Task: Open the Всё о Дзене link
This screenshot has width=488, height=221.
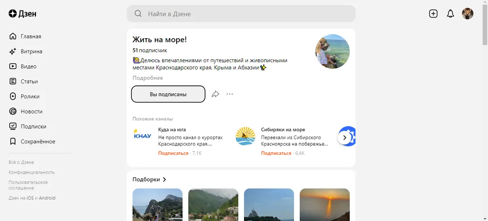Action: tap(21, 162)
